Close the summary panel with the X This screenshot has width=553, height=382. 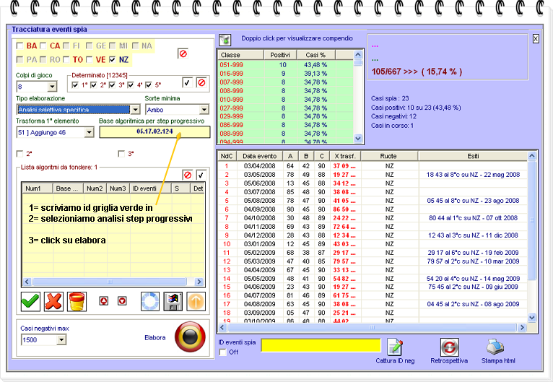(x=536, y=39)
